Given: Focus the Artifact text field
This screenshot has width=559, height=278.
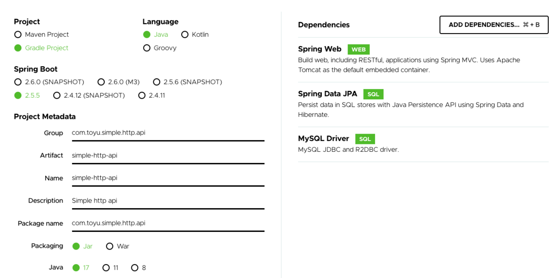Looking at the screenshot, I should [x=168, y=156].
